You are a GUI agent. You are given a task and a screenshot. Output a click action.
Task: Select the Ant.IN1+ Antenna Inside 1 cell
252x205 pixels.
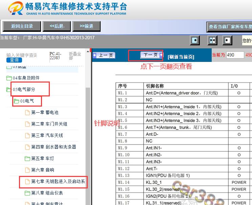coord(186,107)
